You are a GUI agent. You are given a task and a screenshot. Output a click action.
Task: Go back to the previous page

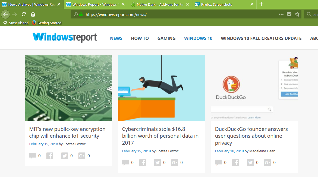click(x=5, y=14)
